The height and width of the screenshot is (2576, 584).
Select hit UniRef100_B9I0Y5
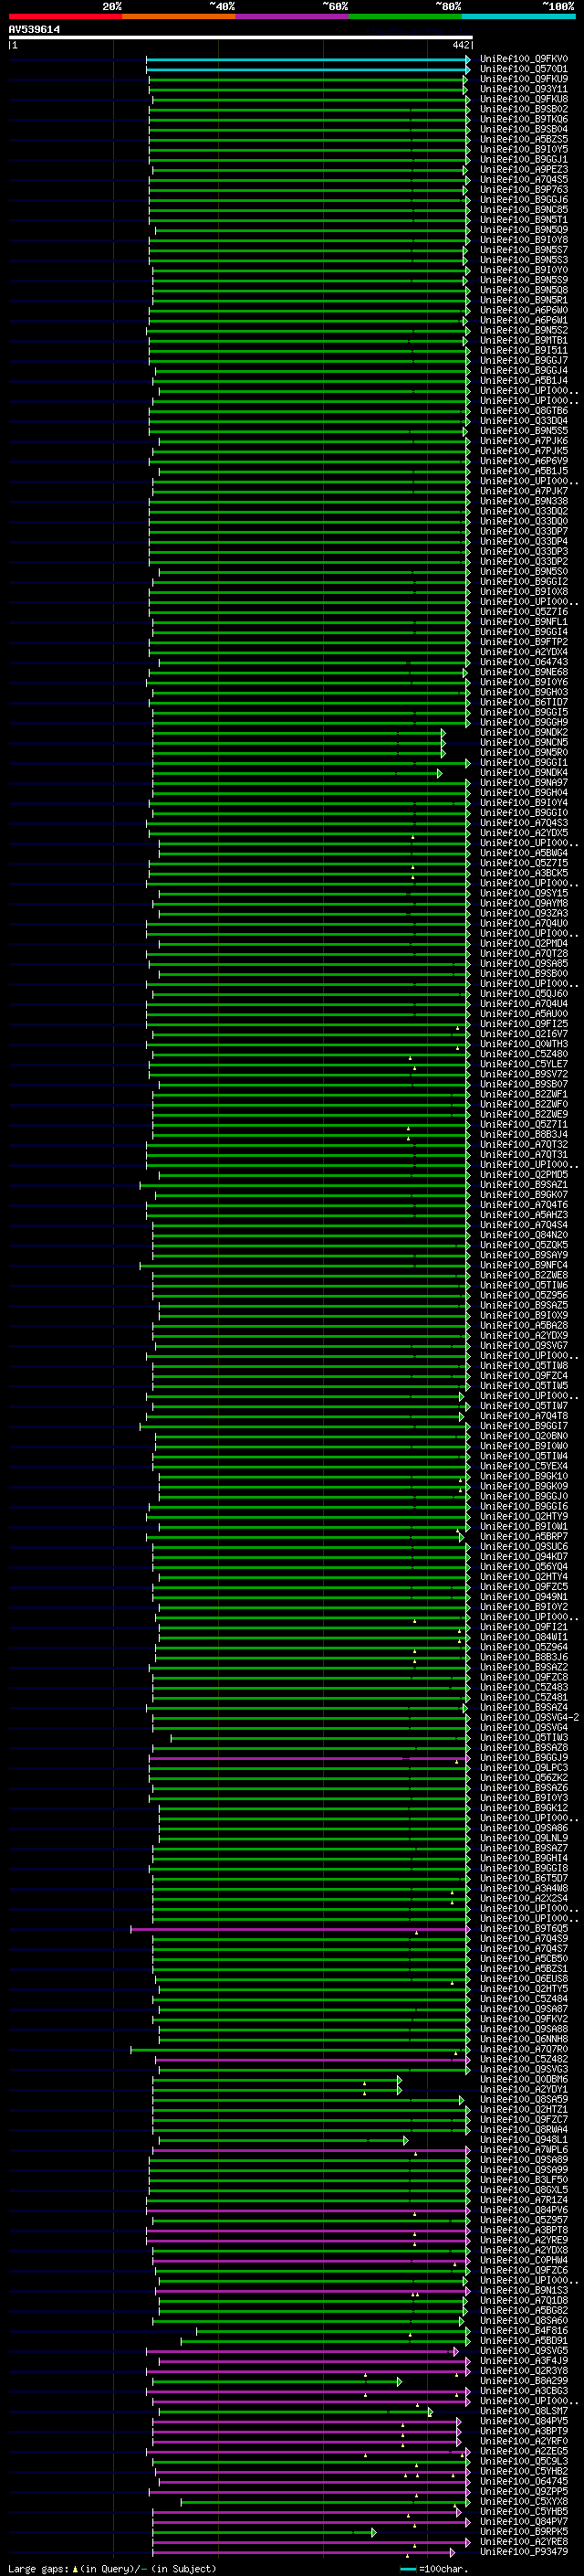pyautogui.click(x=524, y=149)
